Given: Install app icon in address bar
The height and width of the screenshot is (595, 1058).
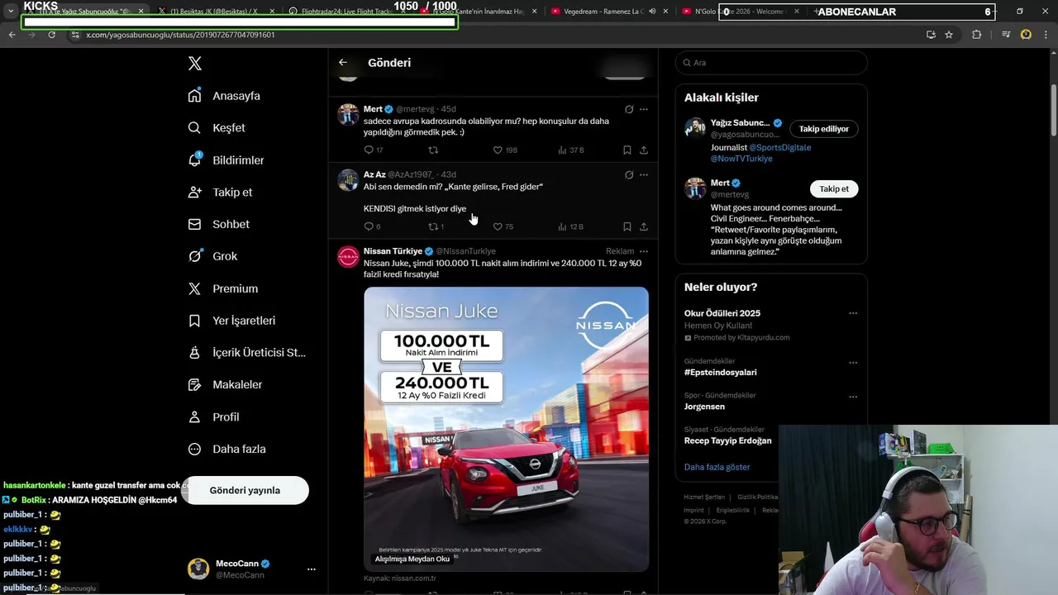Looking at the screenshot, I should 931,35.
